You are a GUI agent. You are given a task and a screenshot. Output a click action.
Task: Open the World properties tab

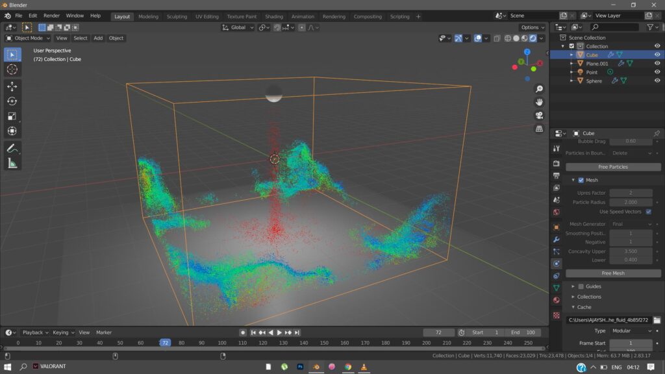click(x=557, y=212)
